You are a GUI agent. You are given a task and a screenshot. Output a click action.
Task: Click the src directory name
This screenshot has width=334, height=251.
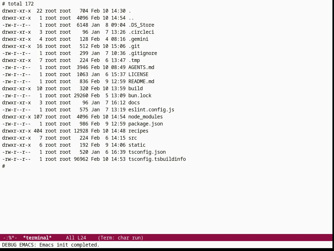(133, 138)
